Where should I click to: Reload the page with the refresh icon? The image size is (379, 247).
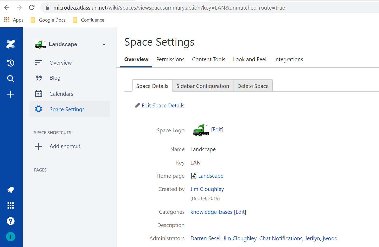tap(32, 8)
